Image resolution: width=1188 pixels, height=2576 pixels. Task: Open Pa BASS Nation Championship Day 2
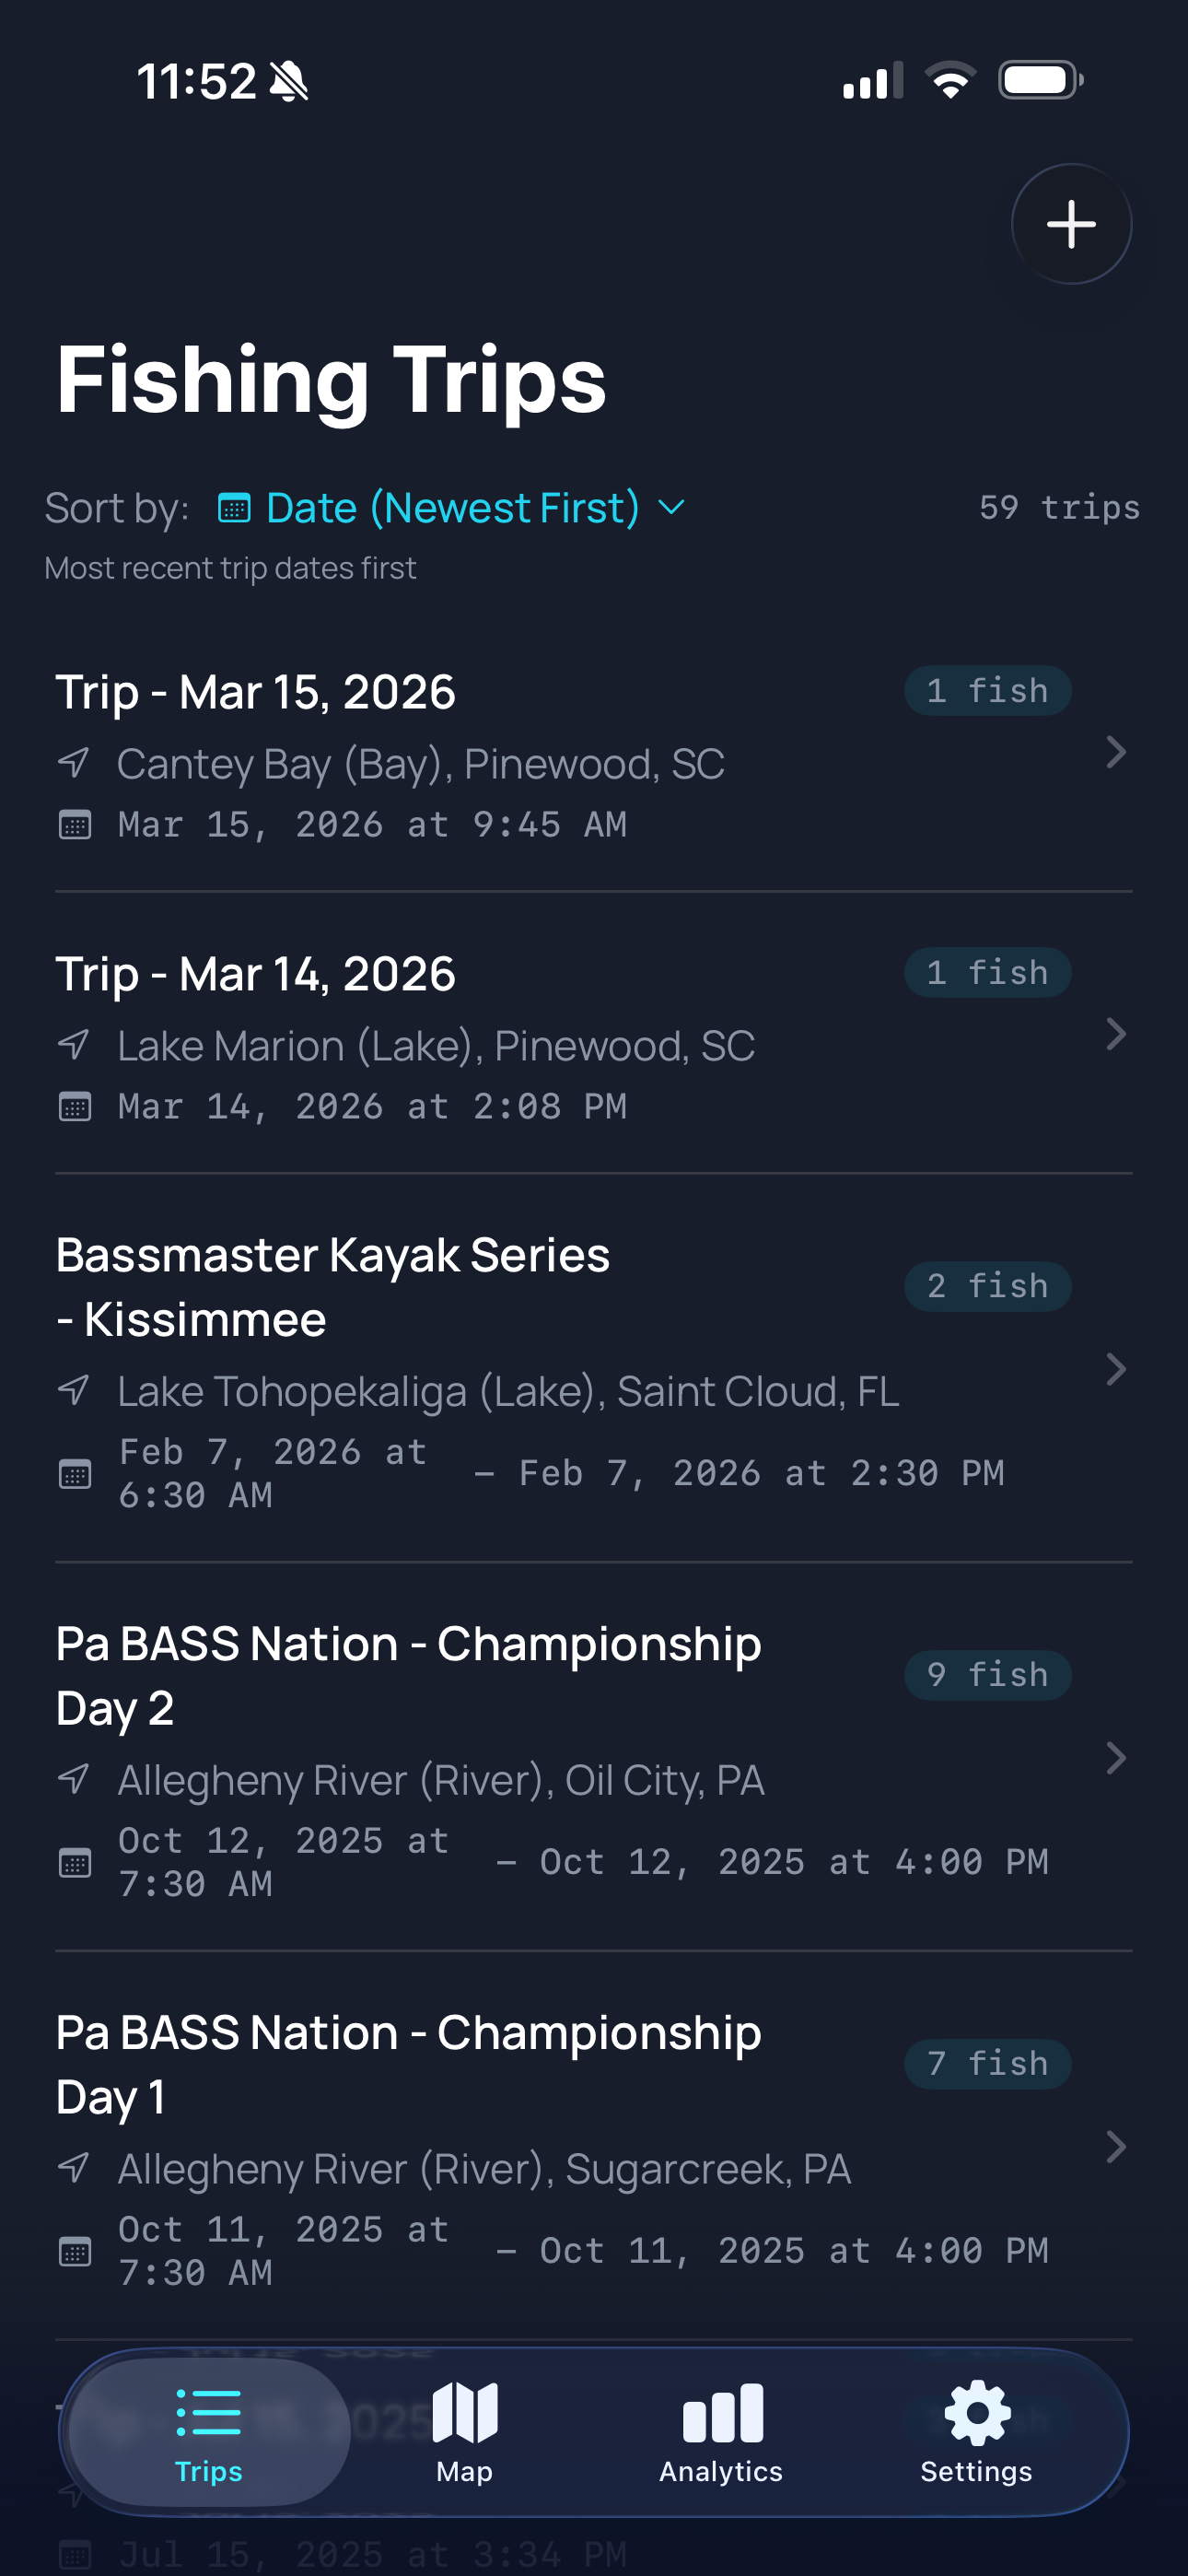pyautogui.click(x=408, y=1675)
